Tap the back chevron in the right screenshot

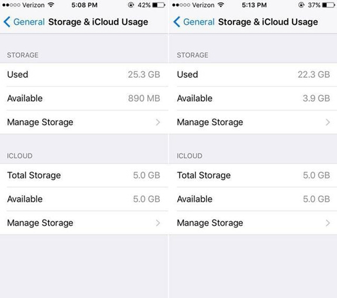pos(177,22)
